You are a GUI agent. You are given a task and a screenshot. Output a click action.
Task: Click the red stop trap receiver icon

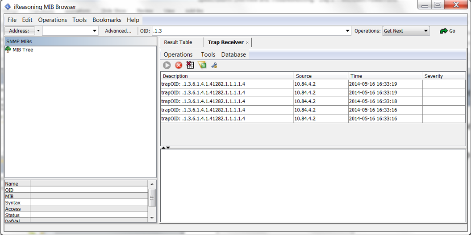[179, 65]
